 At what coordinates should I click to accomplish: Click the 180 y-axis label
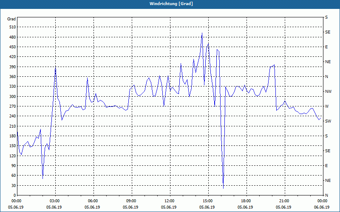pyautogui.click(x=13, y=136)
